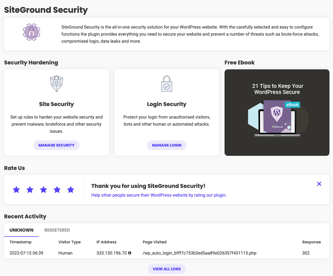Click the Login Security padlock icon
This screenshot has width=333, height=276.
click(x=167, y=83)
